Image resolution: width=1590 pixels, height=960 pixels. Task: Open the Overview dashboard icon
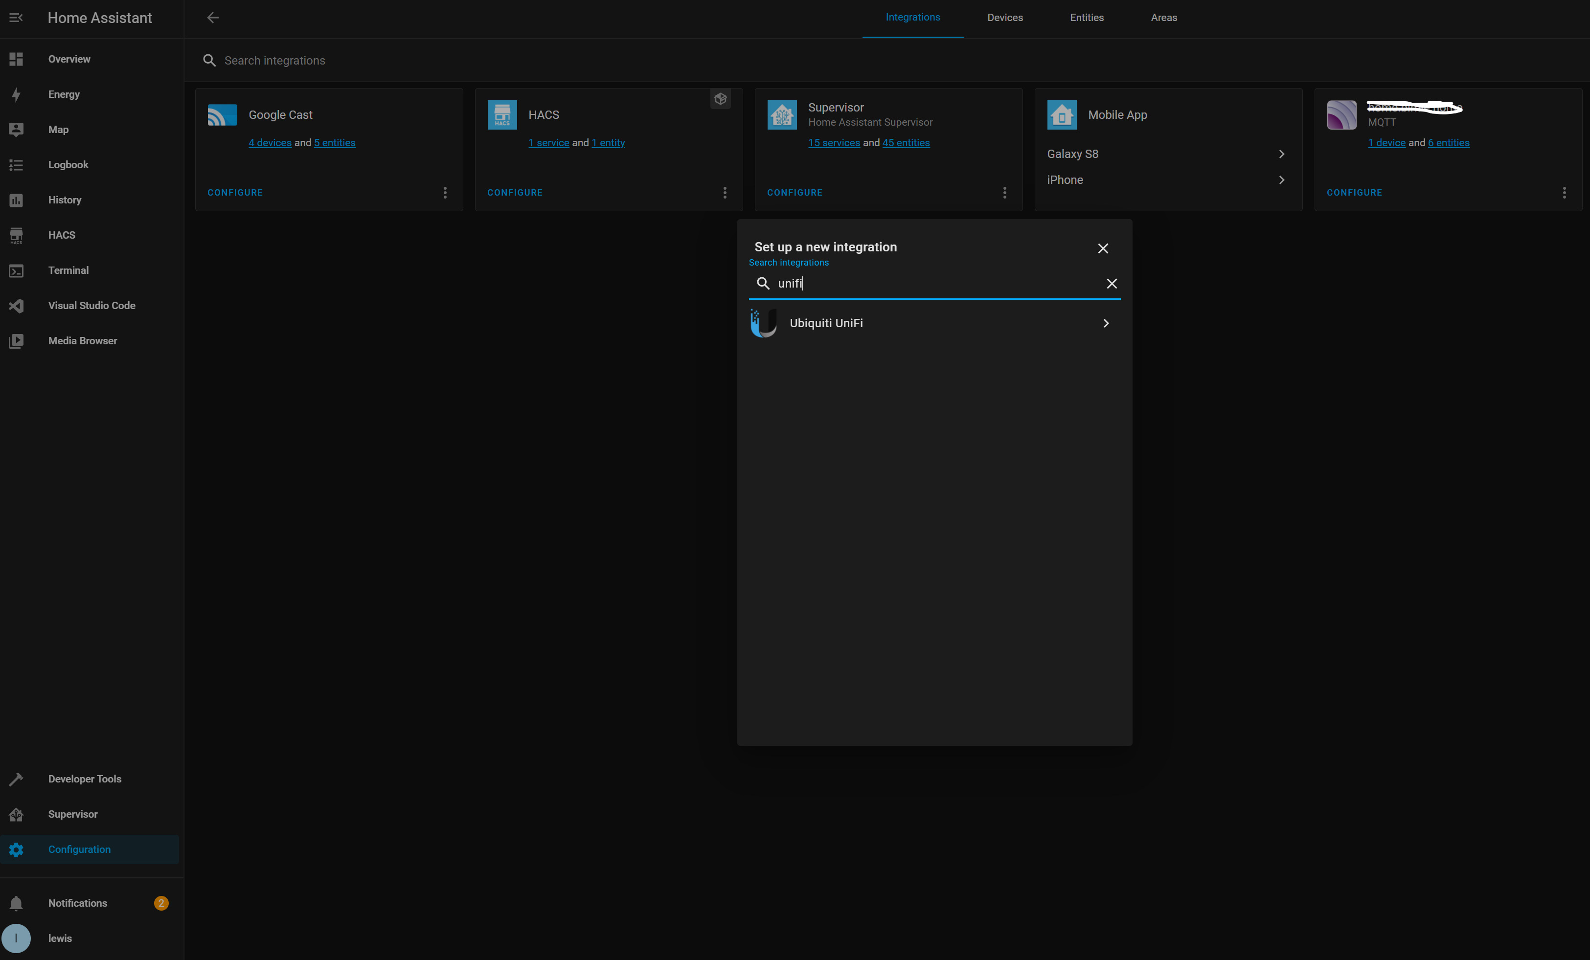coord(16,59)
